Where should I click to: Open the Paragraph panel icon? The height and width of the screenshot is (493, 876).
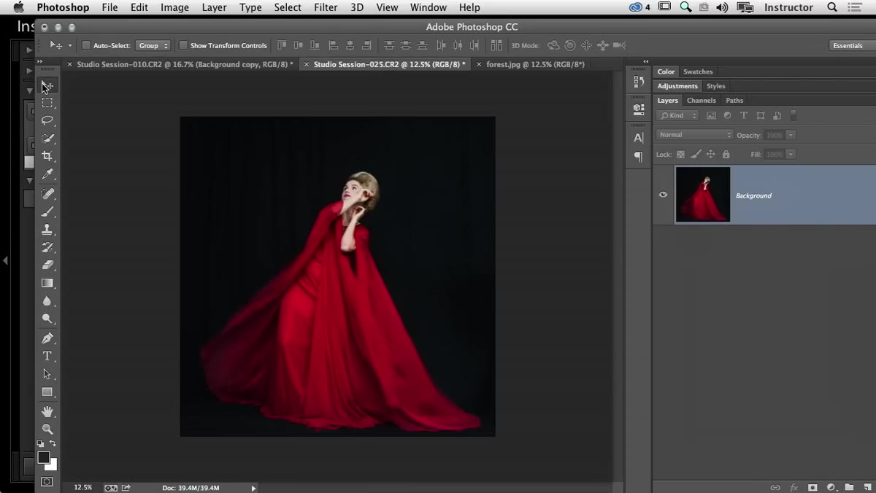[639, 156]
